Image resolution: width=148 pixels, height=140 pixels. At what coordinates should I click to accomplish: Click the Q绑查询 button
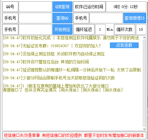pos(62,7)
